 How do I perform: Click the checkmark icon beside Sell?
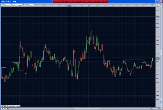[158, 4]
